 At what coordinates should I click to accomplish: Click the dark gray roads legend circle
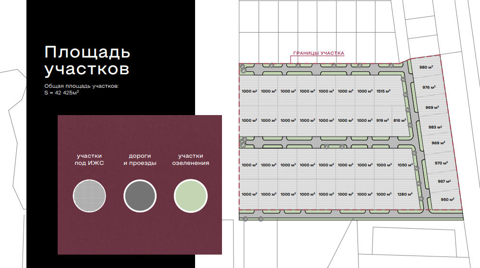(x=140, y=196)
